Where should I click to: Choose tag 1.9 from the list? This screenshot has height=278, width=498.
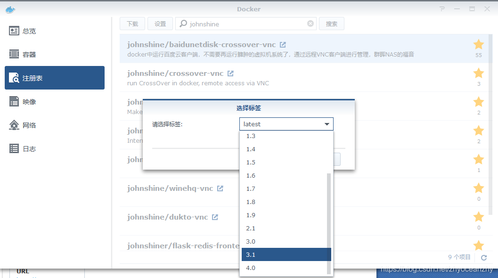tap(284, 215)
